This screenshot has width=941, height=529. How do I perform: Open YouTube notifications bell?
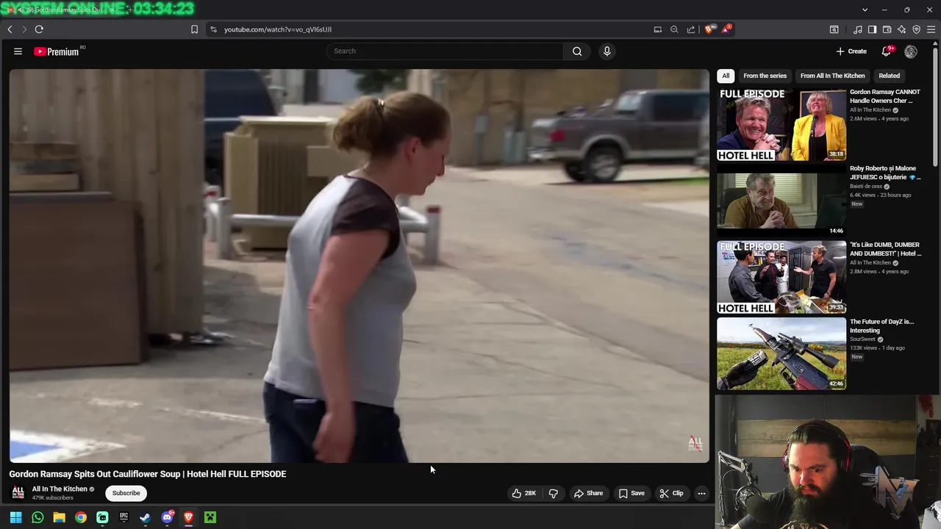(x=887, y=51)
